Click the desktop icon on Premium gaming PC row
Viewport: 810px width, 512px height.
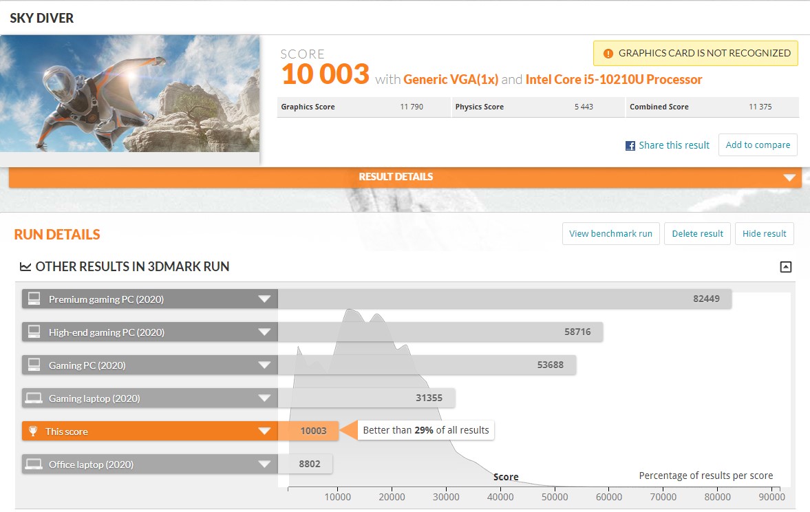pyautogui.click(x=34, y=299)
